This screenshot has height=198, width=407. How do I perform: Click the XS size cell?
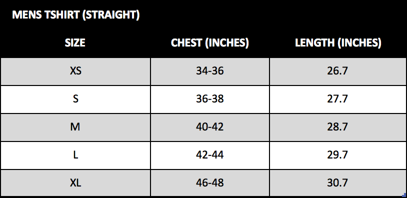(x=75, y=71)
